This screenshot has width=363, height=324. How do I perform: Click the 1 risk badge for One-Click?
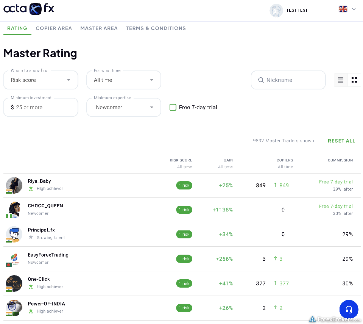[184, 283]
